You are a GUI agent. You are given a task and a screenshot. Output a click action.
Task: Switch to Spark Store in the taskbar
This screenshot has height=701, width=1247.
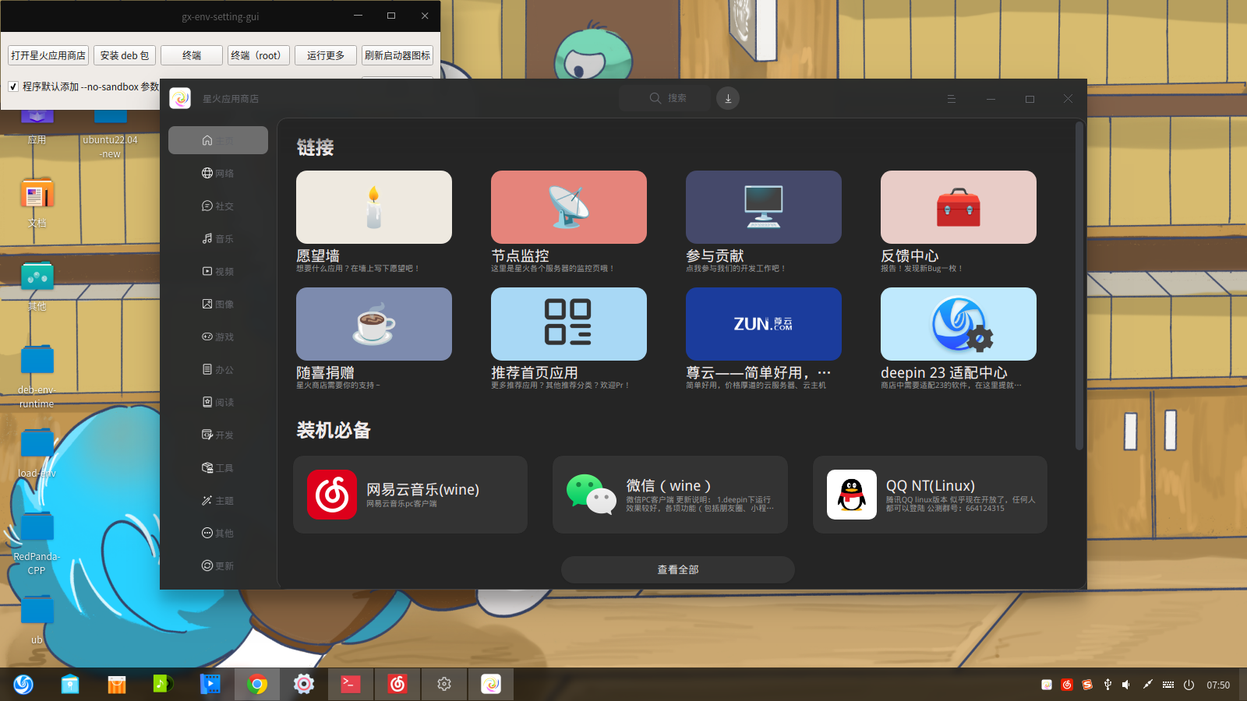(x=491, y=684)
